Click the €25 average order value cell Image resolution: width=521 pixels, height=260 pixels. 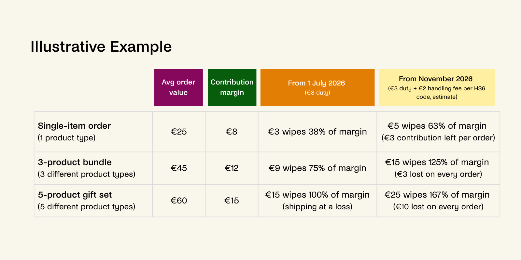pos(179,132)
